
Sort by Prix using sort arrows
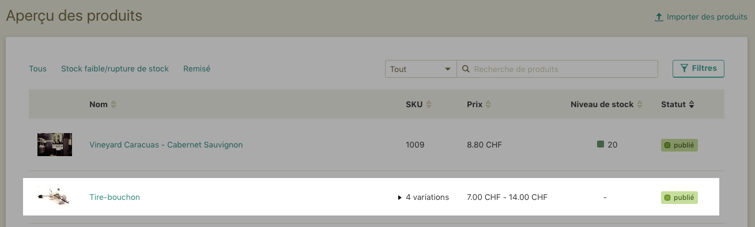coord(488,105)
